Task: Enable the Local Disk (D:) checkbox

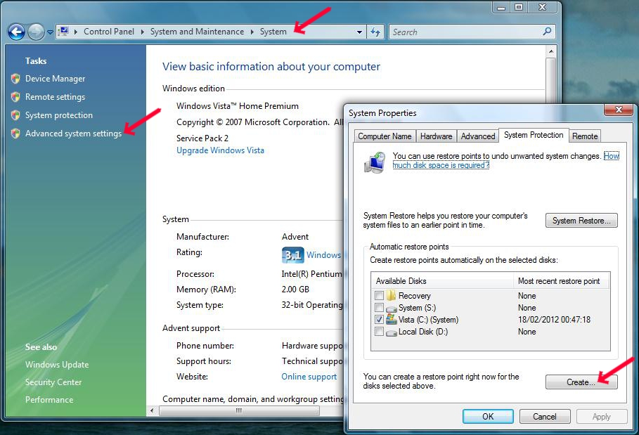Action: [379, 332]
